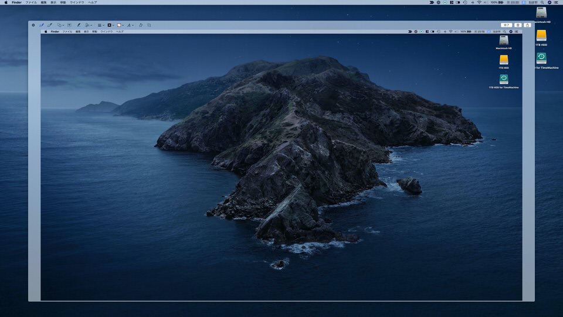Viewport: 563px width, 317px height.
Task: Select the TimeMachine desktop drive at screen edge
Action: (541, 58)
